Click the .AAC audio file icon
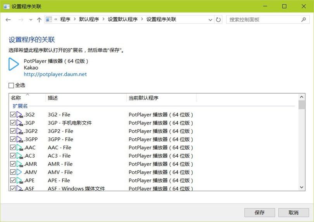Viewport: 314px width, 222px height. click(19, 147)
